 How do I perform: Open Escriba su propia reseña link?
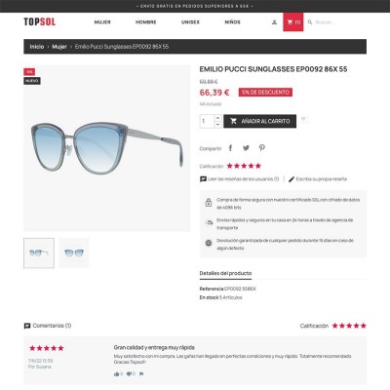(x=318, y=179)
